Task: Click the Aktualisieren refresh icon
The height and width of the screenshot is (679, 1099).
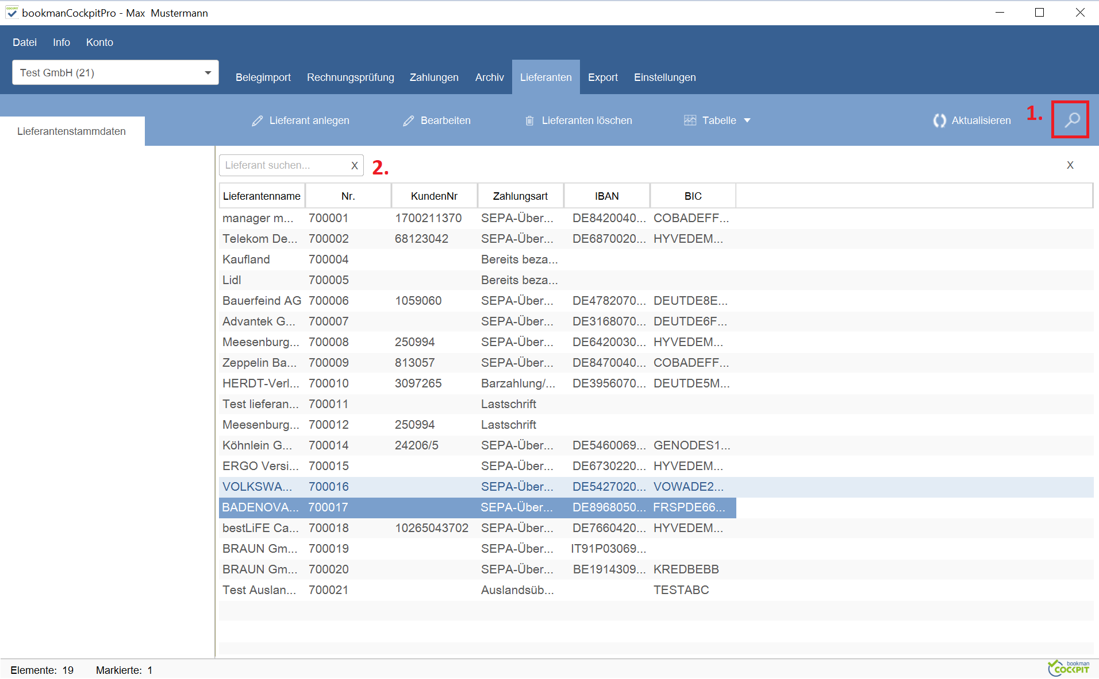Action: click(939, 121)
